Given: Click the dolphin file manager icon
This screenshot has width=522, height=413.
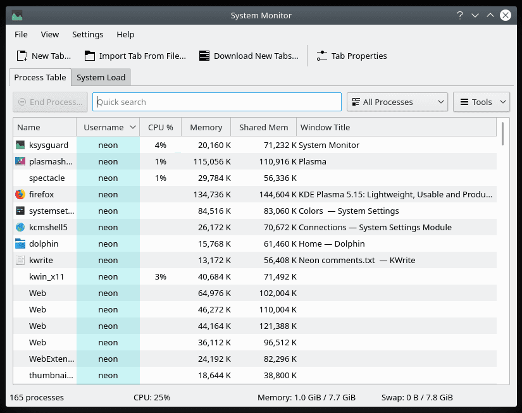Looking at the screenshot, I should point(19,243).
